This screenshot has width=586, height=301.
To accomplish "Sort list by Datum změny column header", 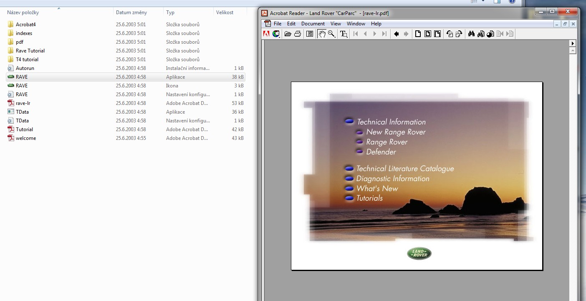I will click(x=131, y=12).
